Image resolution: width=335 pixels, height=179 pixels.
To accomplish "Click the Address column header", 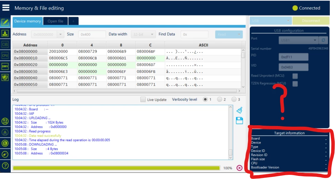I will tap(30, 45).
